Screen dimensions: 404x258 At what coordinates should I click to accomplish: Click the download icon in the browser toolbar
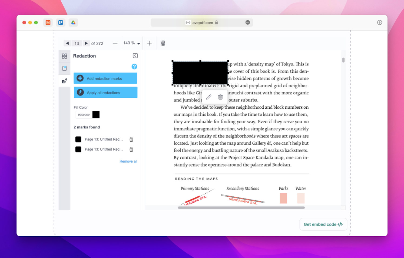tap(380, 22)
